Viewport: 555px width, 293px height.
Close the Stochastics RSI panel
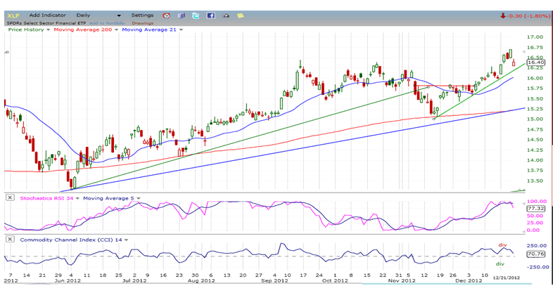[x=9, y=197]
